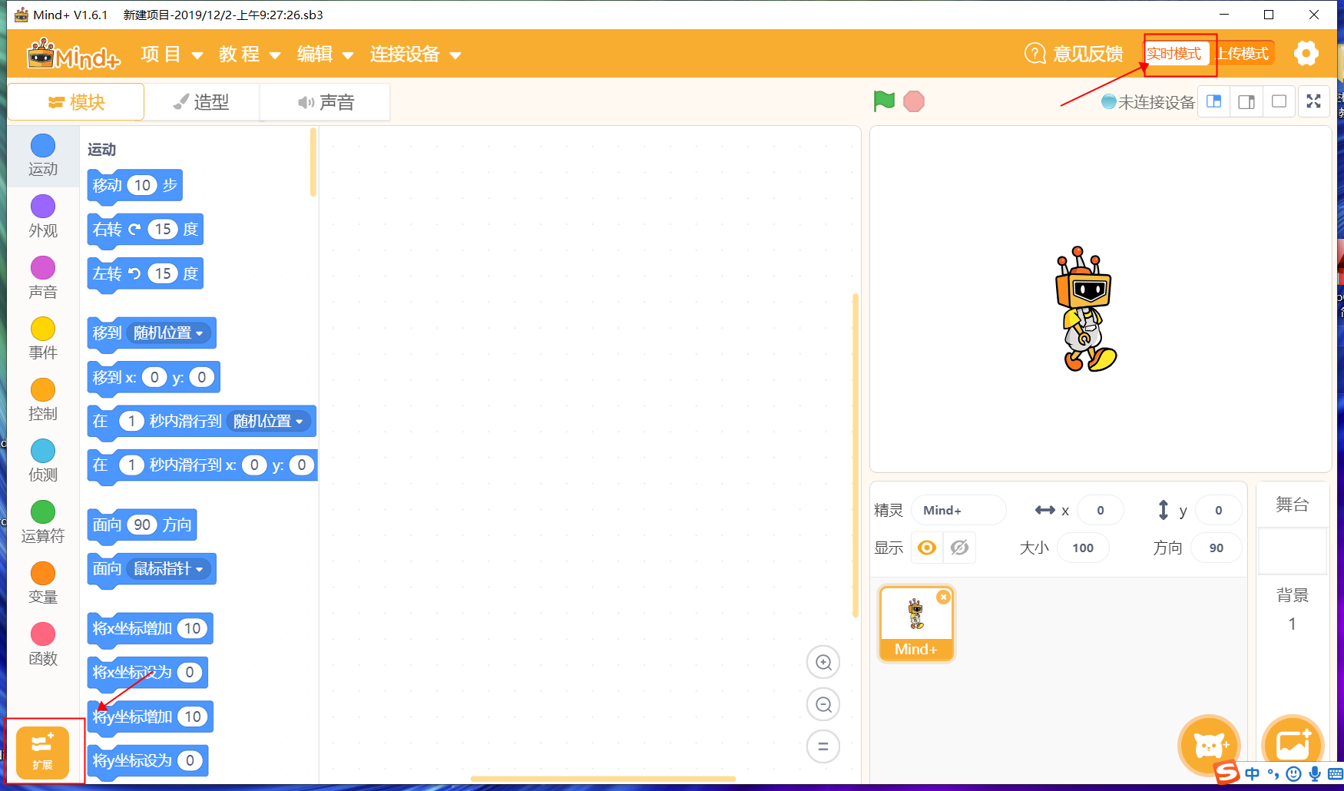Screen dimensions: 1344x791
Task: Open the add backdrop image button
Action: point(1293,744)
